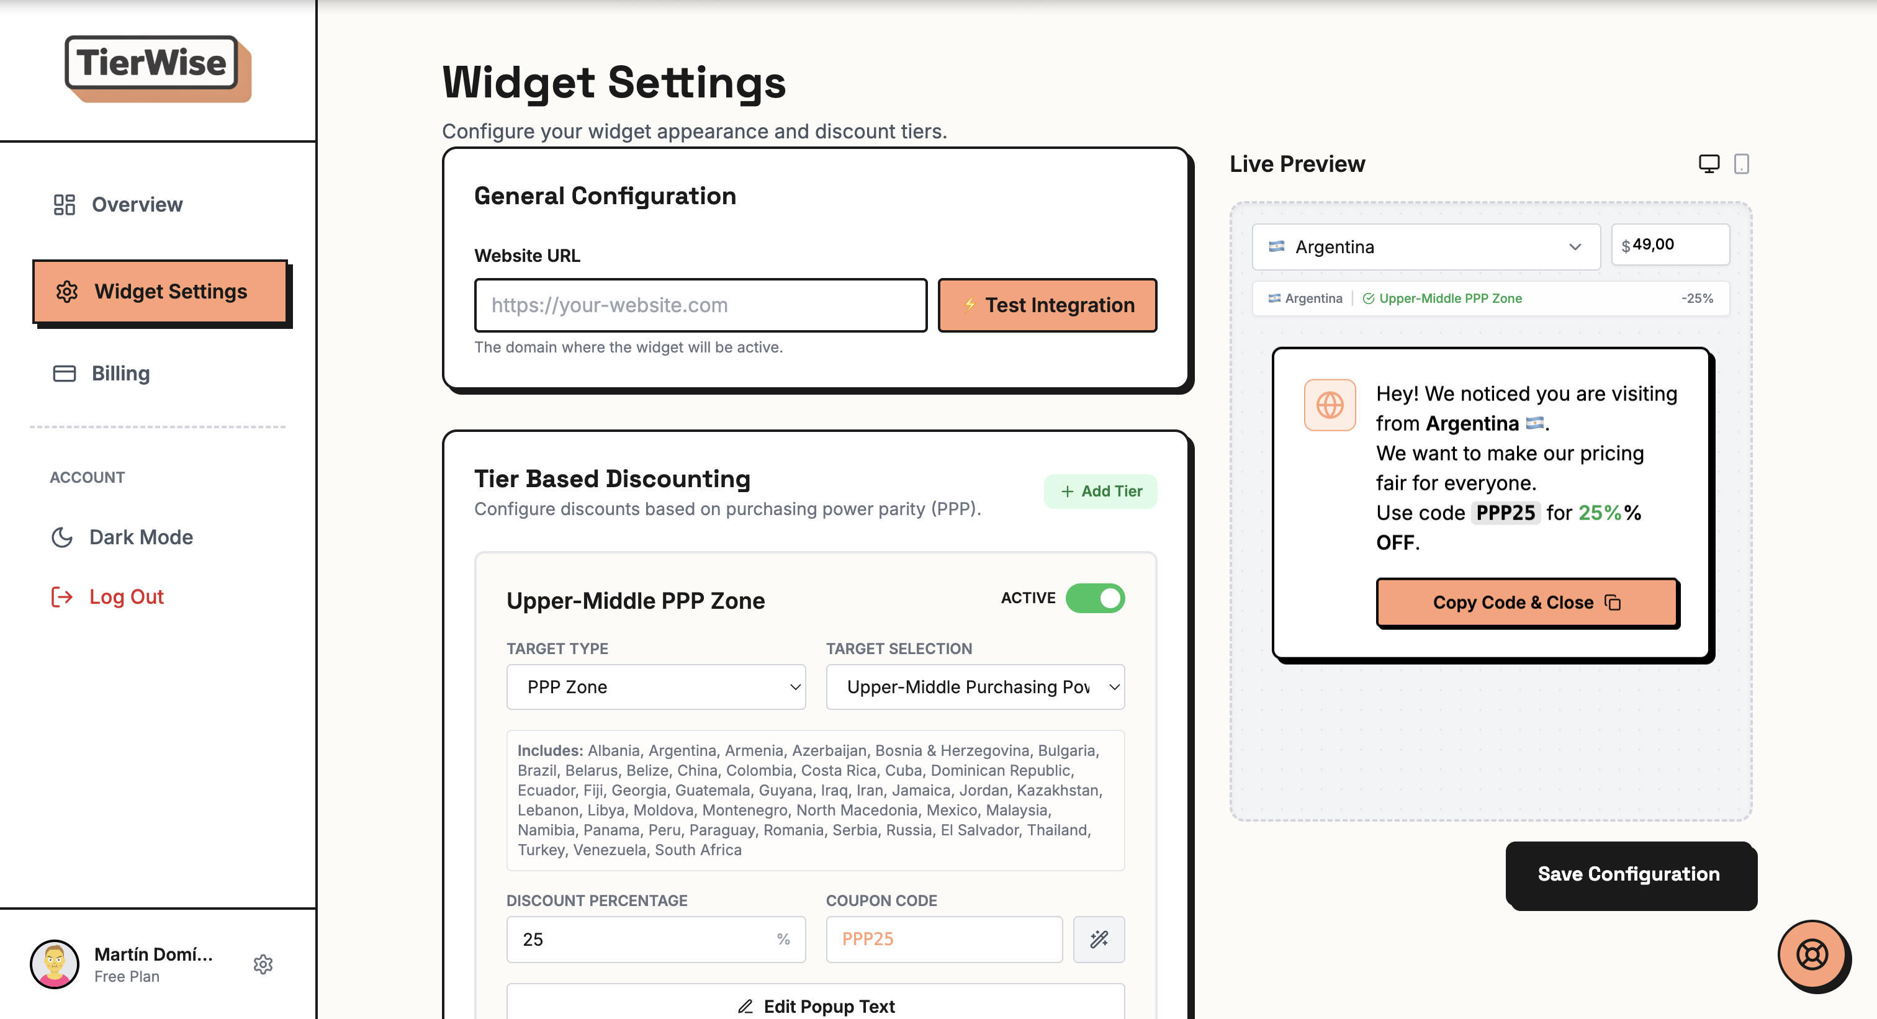Image resolution: width=1877 pixels, height=1019 pixels.
Task: Expand the Target Type PPP Zone dropdown
Action: 655,686
